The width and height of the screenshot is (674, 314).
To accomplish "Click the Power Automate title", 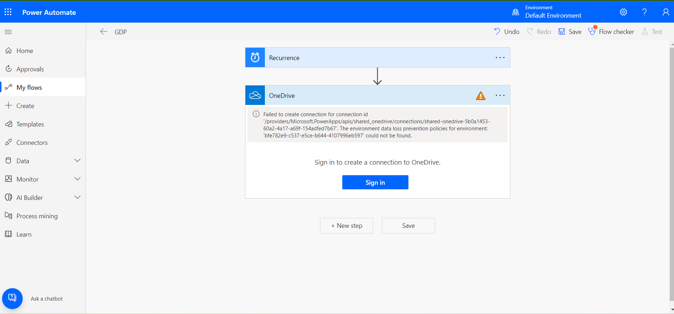I will (x=49, y=12).
